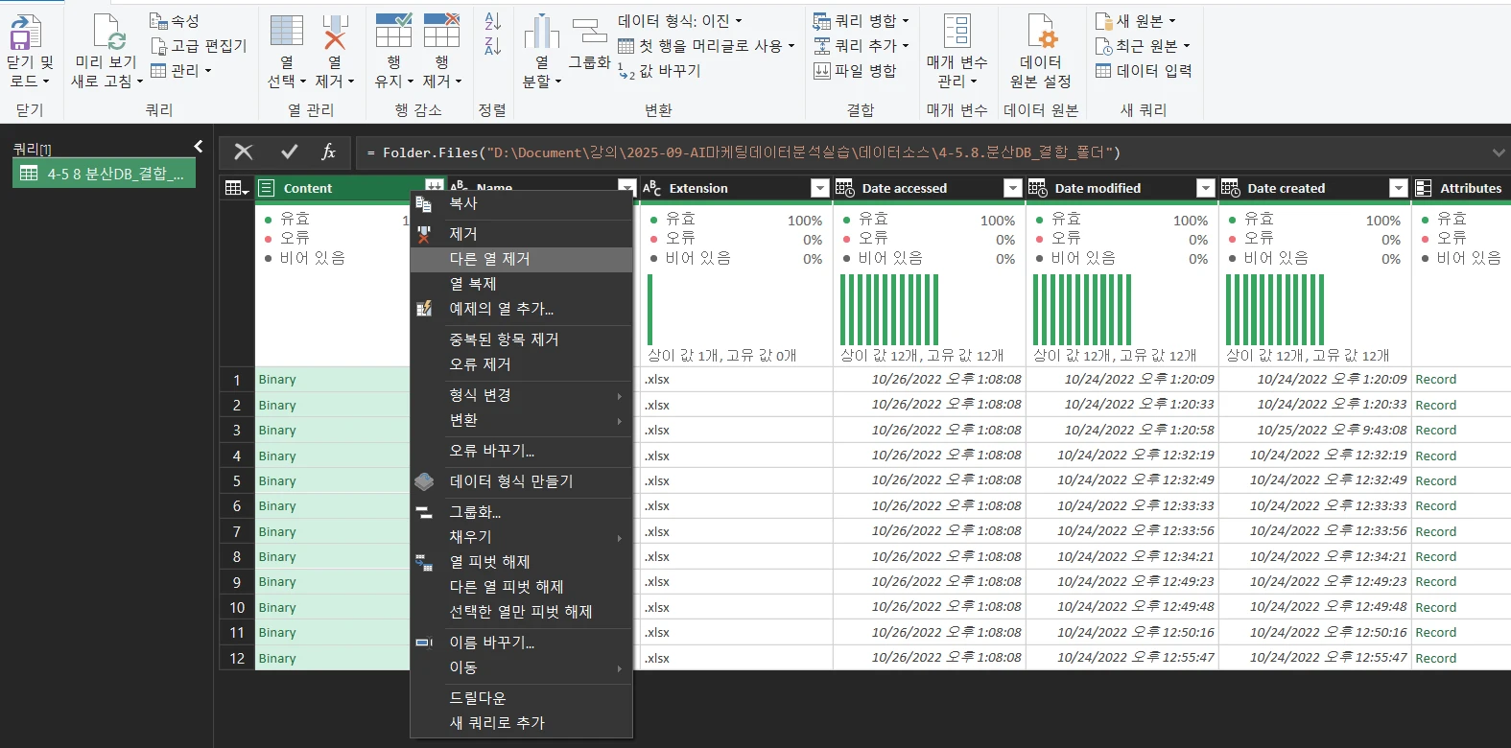Cancel the formula edit with X button
The image size is (1511, 748).
point(244,152)
